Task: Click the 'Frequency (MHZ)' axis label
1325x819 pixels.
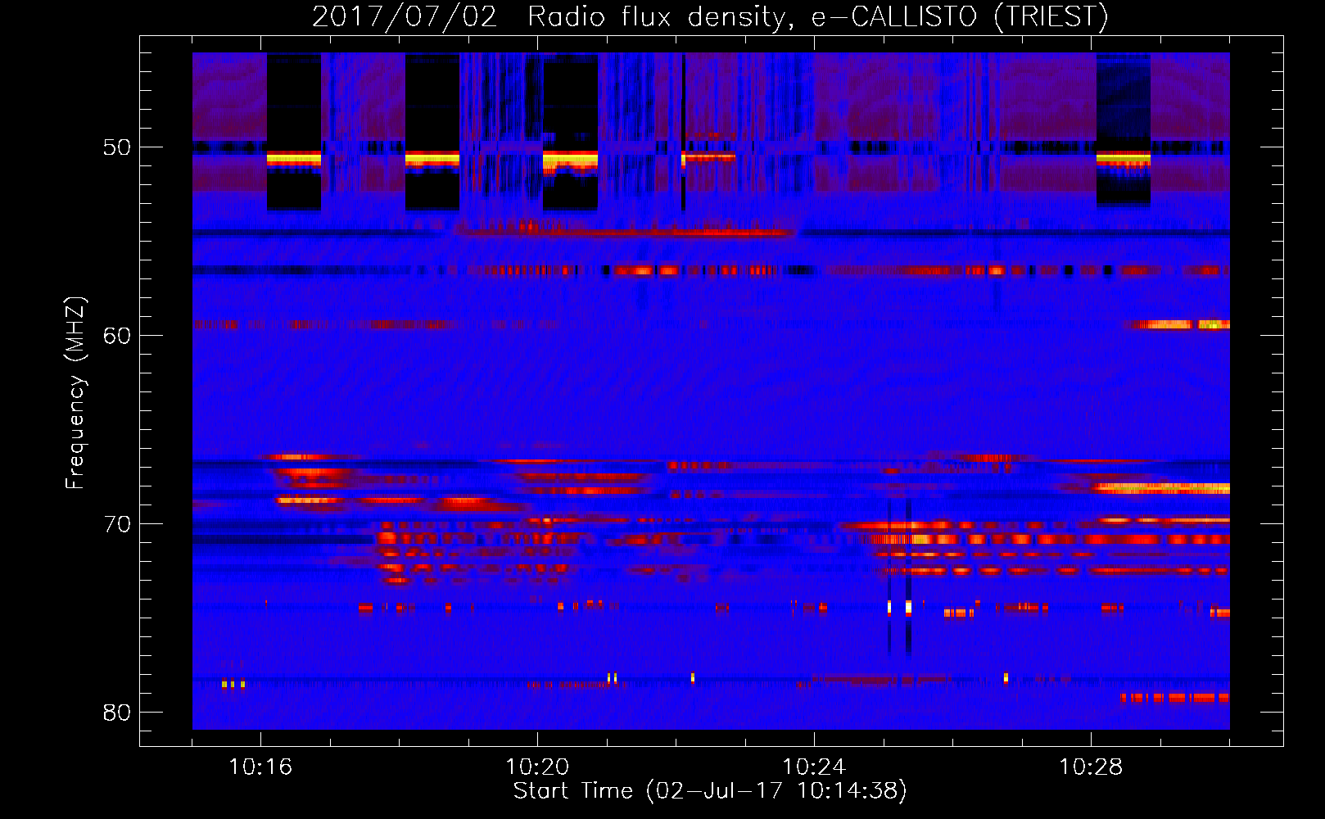Action: 75,393
